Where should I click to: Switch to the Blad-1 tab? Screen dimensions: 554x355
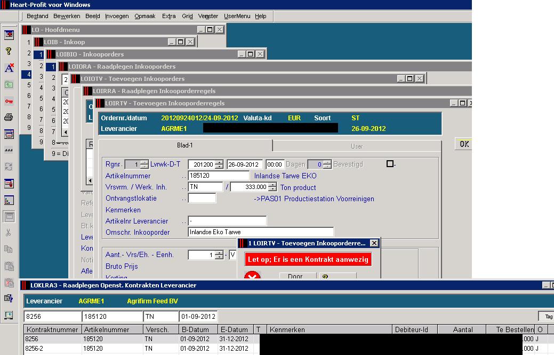coord(185,145)
